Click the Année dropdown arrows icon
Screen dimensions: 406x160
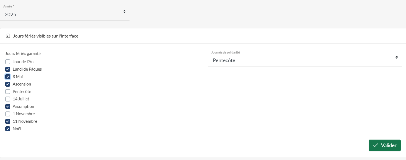click(124, 12)
